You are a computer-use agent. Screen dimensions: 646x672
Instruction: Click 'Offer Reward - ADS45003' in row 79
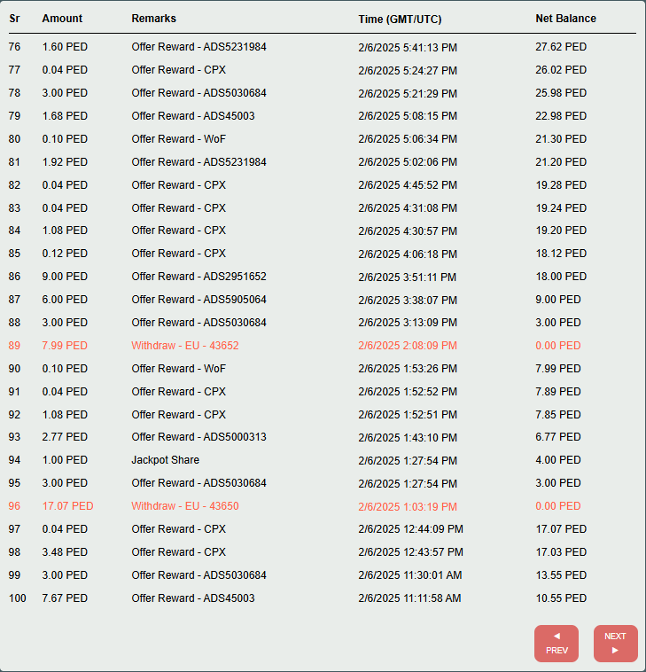[x=193, y=116]
